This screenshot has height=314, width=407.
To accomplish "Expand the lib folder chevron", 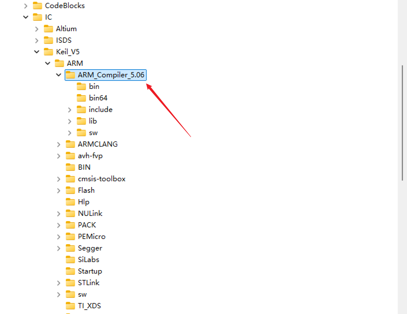I will point(70,121).
